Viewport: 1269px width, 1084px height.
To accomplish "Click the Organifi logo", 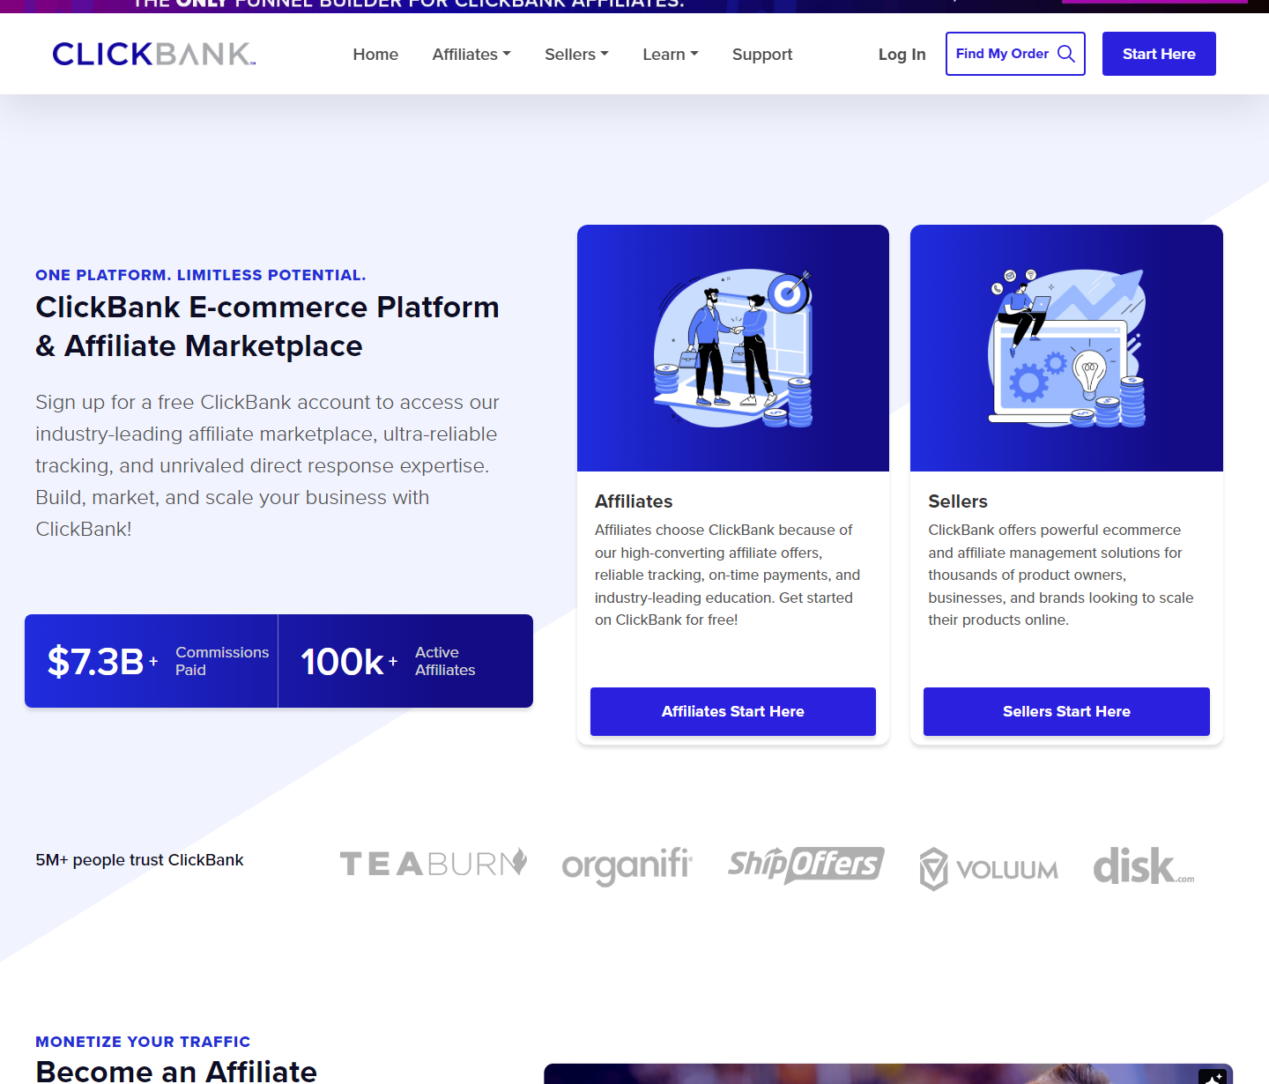I will click(627, 866).
